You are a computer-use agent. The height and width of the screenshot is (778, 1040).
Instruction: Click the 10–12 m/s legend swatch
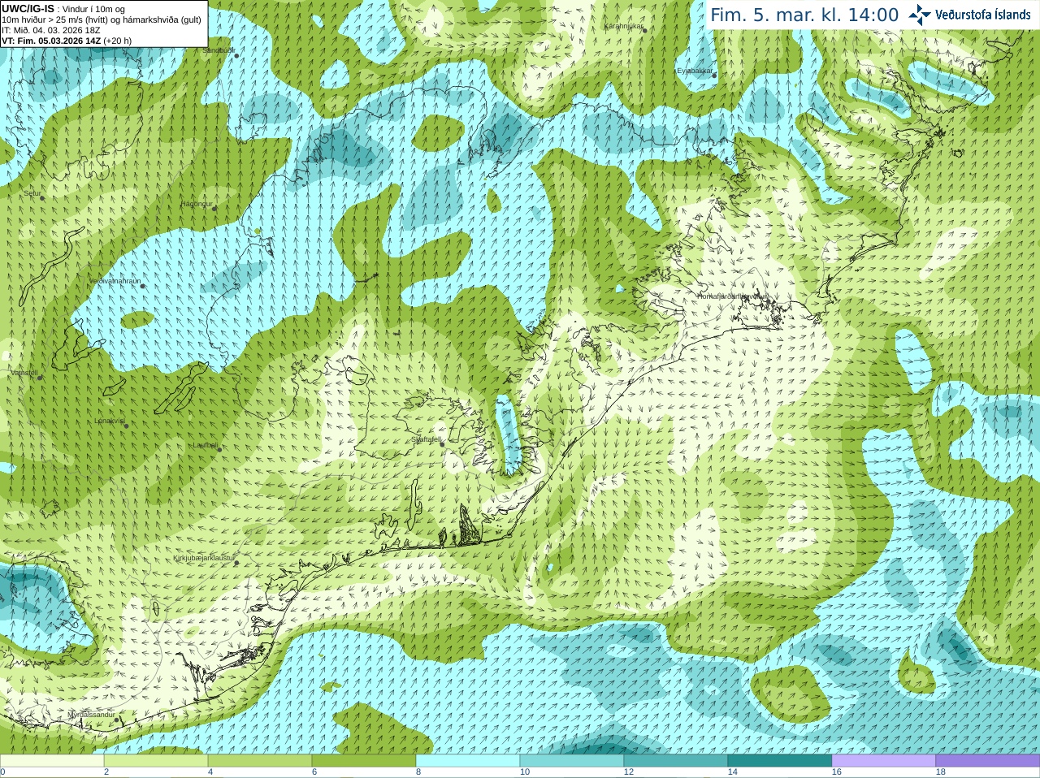(572, 761)
